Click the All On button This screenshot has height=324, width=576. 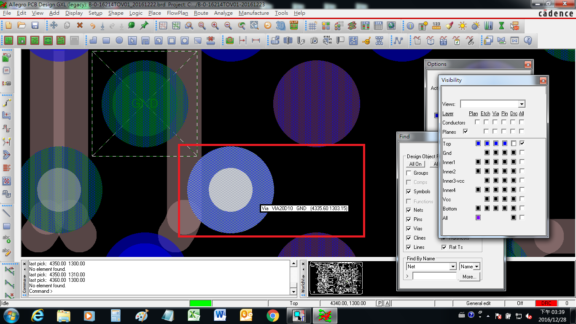(415, 164)
